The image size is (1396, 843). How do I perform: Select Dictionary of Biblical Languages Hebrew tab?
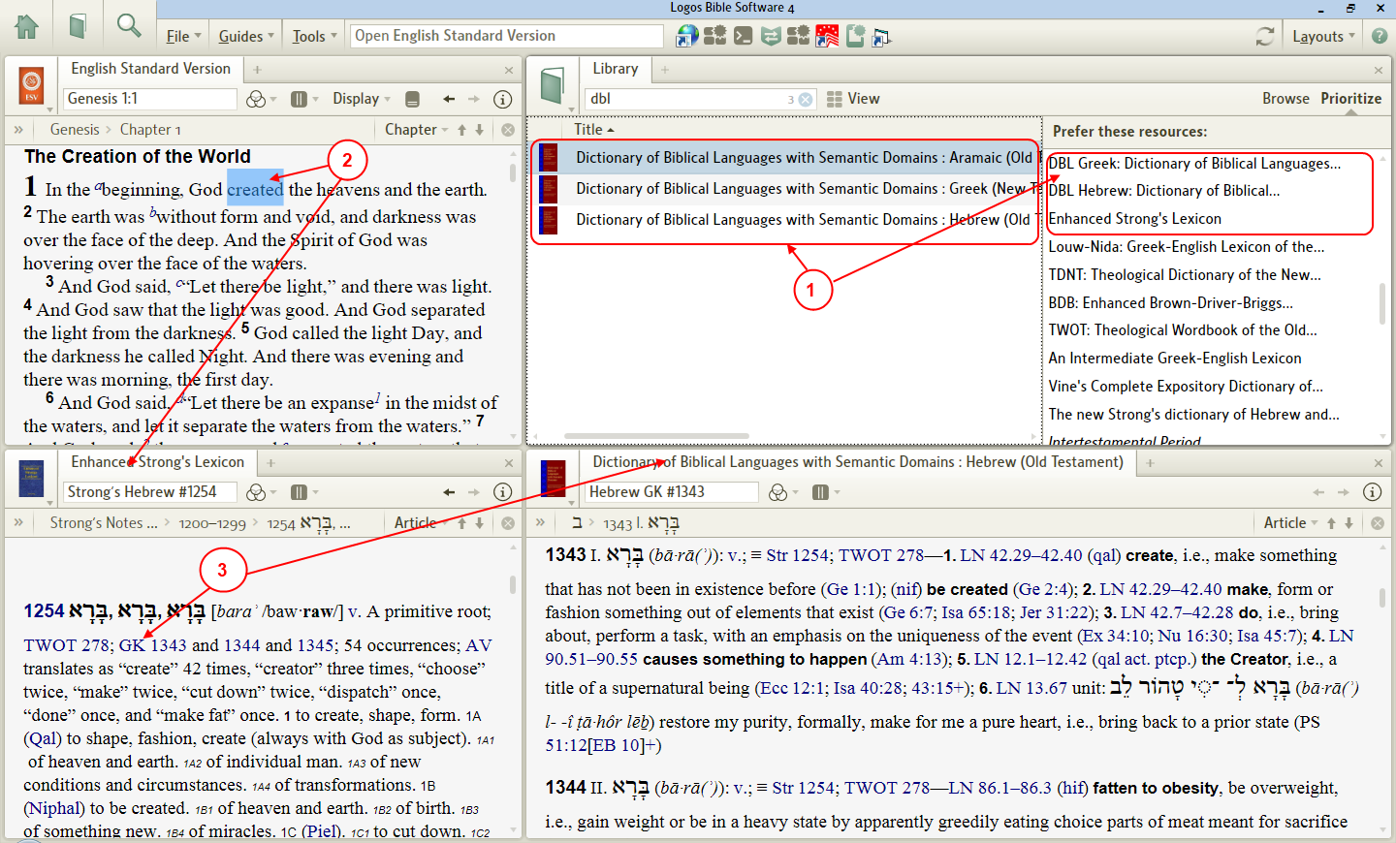857,462
